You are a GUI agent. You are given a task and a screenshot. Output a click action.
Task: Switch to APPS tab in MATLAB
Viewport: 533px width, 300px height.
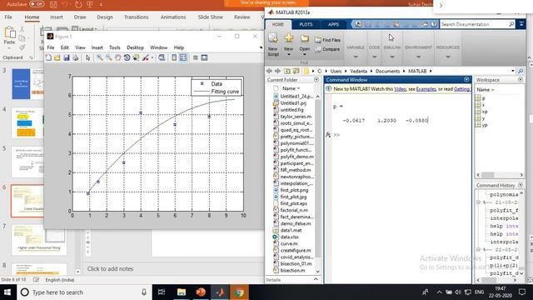point(333,24)
